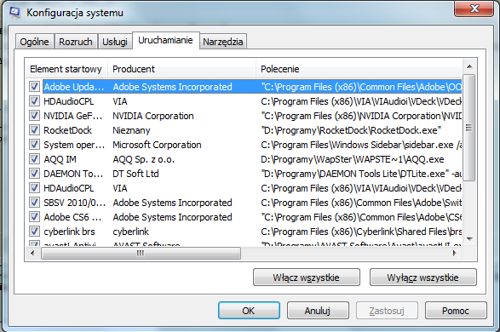Viewport: 500px width, 332px height.
Task: Select the RocketDock entry name
Action: pyautogui.click(x=67, y=130)
